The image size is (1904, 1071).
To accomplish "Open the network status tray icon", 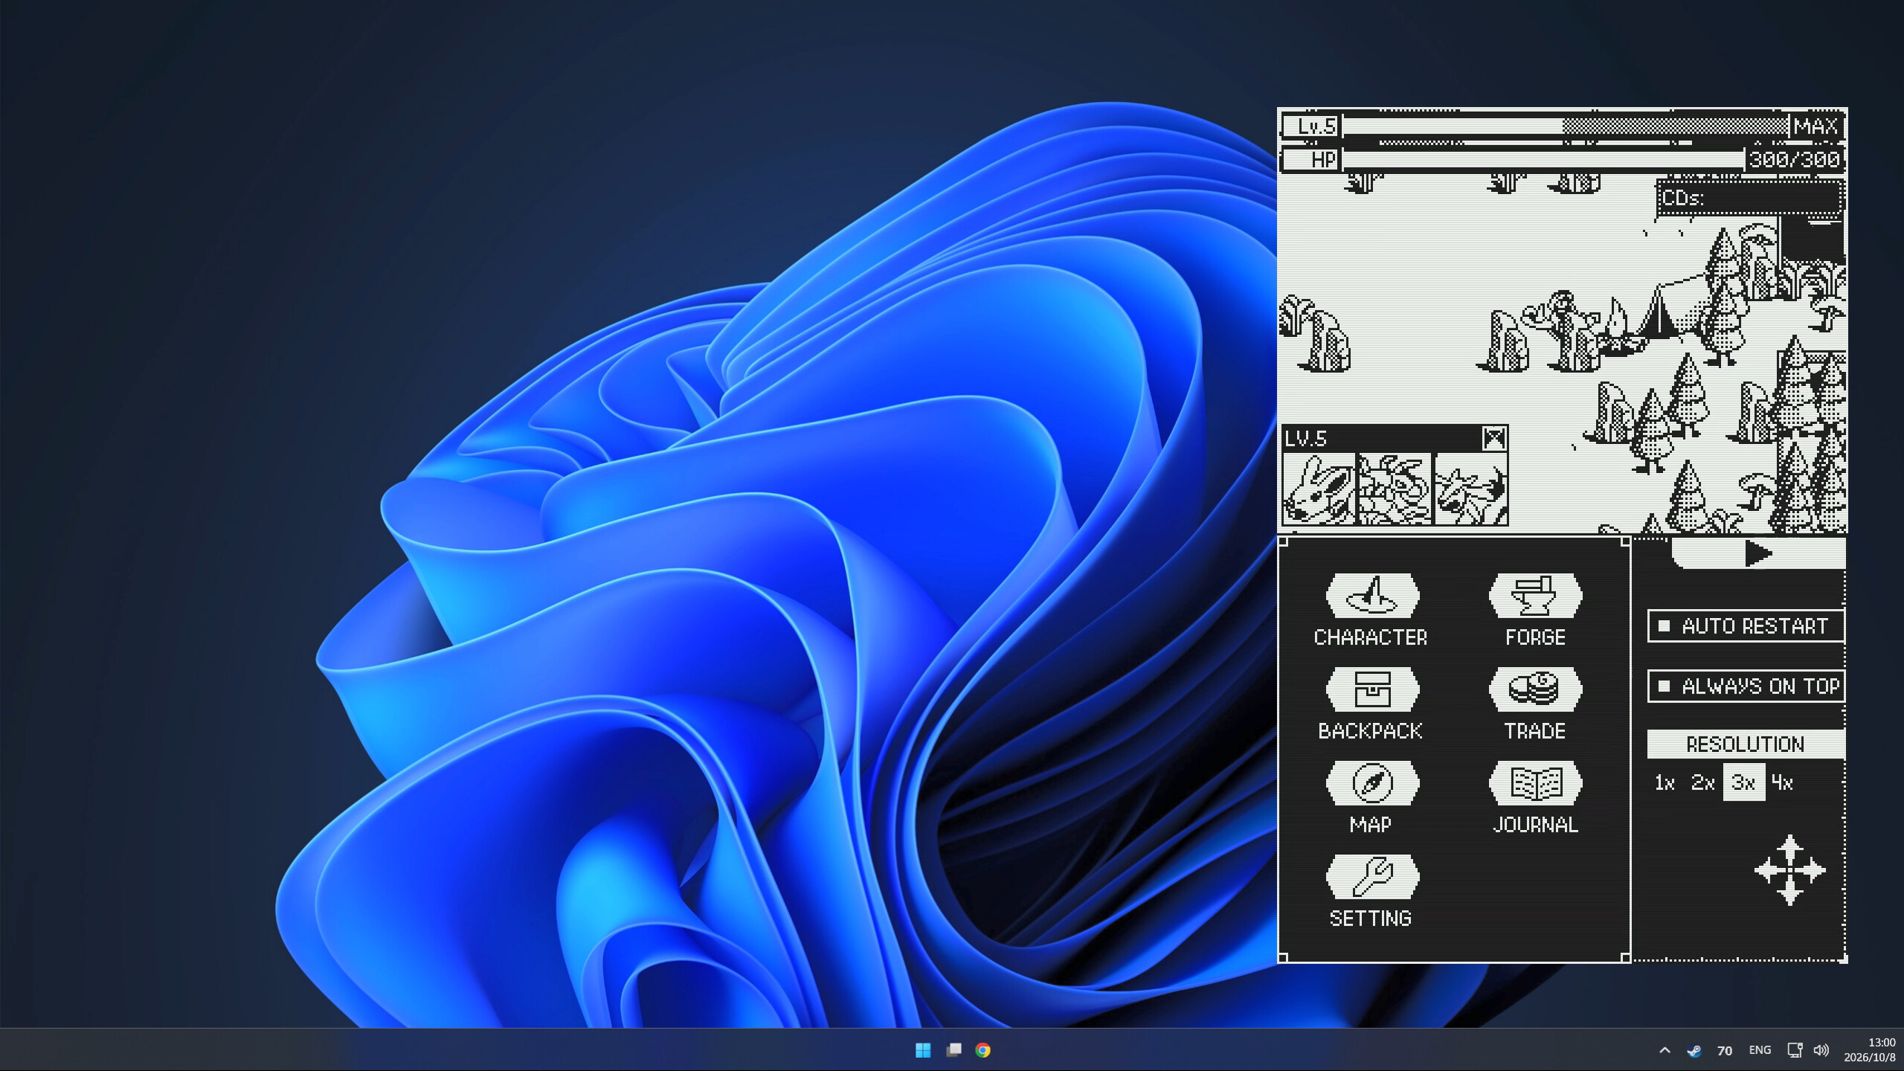I will click(1795, 1050).
